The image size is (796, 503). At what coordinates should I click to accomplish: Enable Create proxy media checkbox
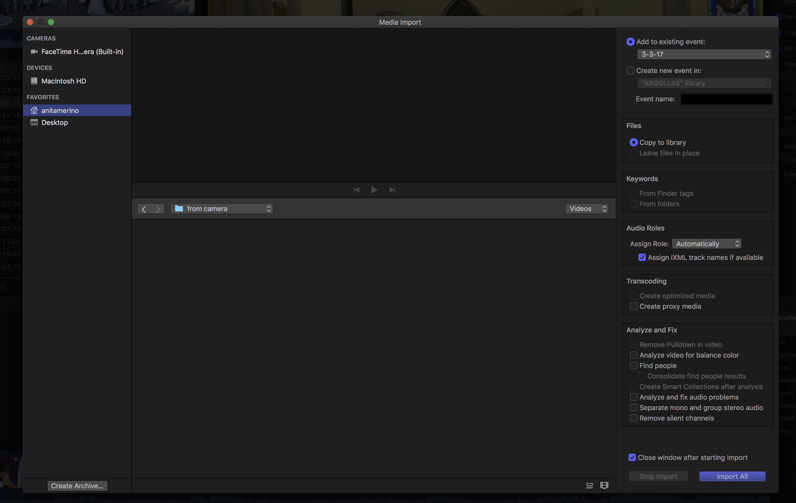(x=633, y=306)
